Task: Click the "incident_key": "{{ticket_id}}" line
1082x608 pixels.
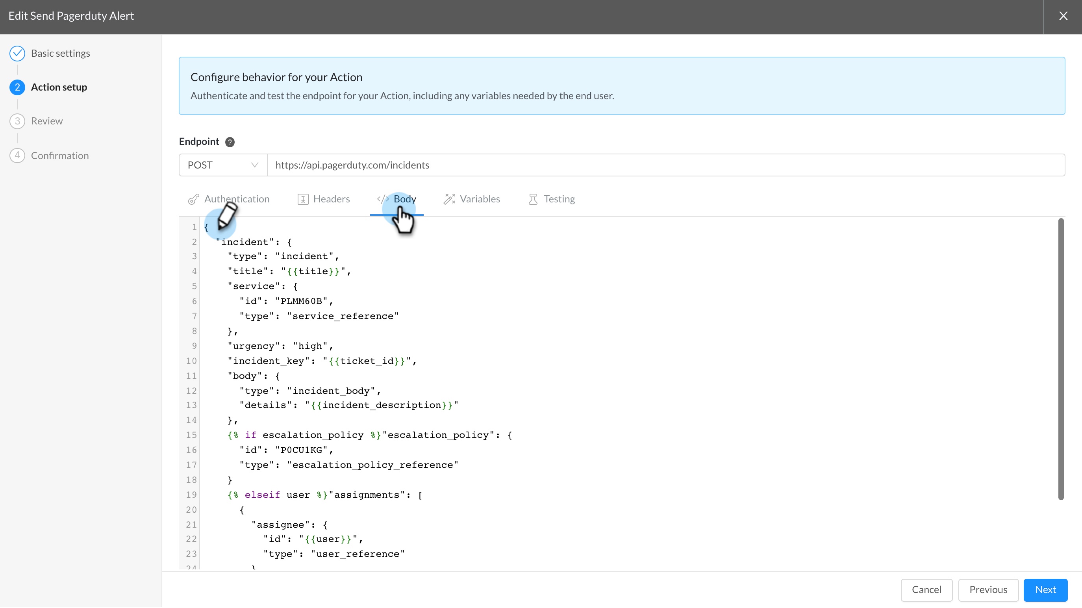Action: [x=322, y=361]
